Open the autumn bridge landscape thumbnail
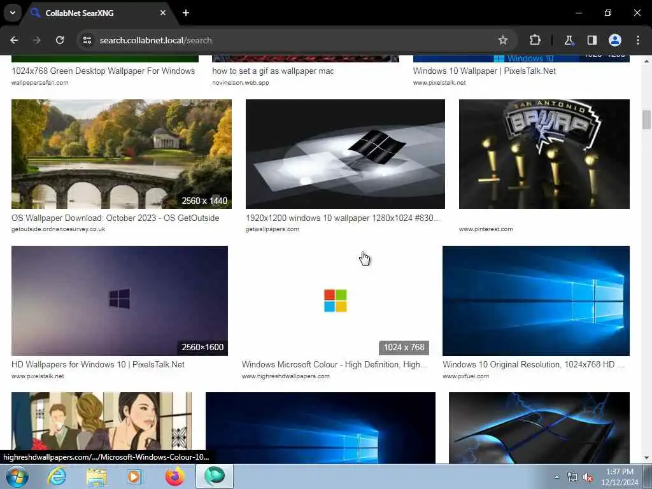652x489 pixels. (x=122, y=154)
